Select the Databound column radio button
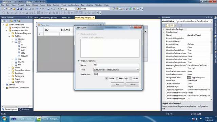The height and width of the screenshot is (122, 217). pos(78,34)
